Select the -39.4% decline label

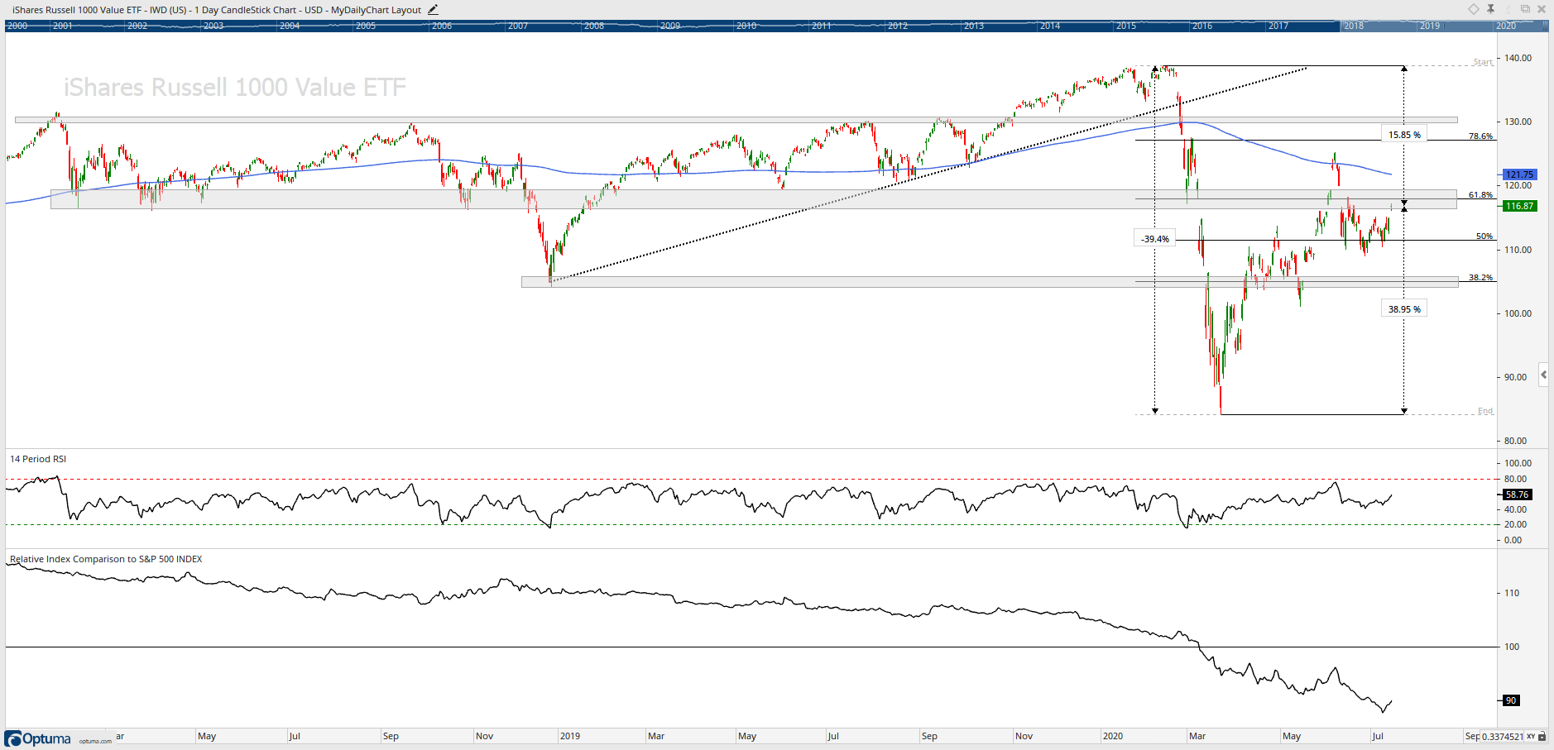click(x=1155, y=239)
